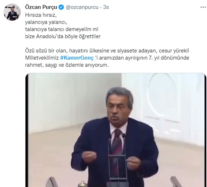The width and height of the screenshot is (207, 187).
Task: Go to the @ozcanpurcu handle profile
Action: 82,7
